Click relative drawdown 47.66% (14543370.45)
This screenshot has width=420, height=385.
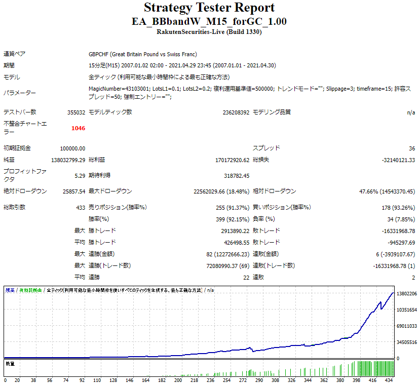click(387, 191)
